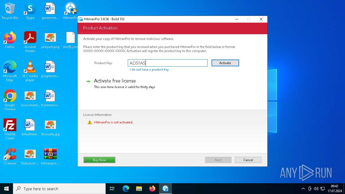The height and width of the screenshot is (194, 345).
Task: Open network status tray icon
Action: point(323,189)
